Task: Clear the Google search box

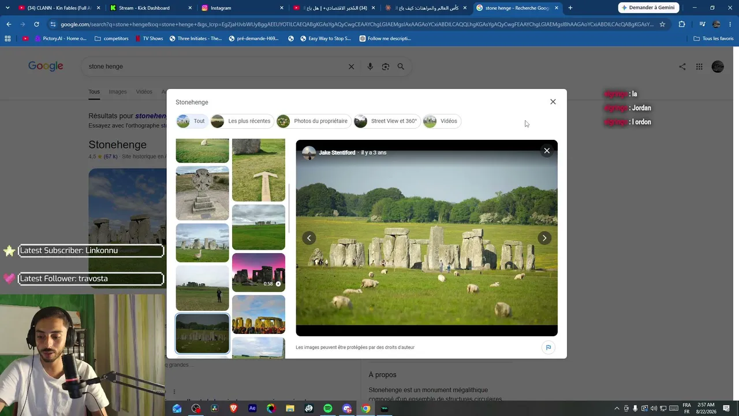Action: pos(351,66)
